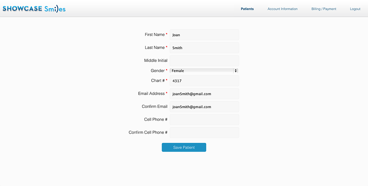Select the empty Middle Initial field
Image resolution: width=368 pixels, height=186 pixels.
(x=204, y=61)
